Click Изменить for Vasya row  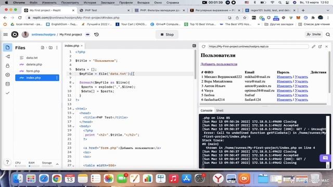(x=285, y=90)
